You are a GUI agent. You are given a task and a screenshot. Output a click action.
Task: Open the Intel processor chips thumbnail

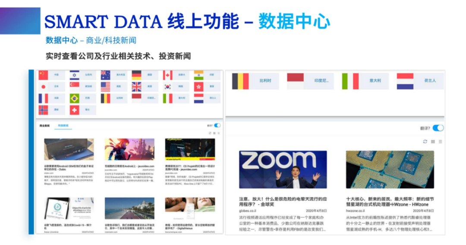(x=390, y=170)
